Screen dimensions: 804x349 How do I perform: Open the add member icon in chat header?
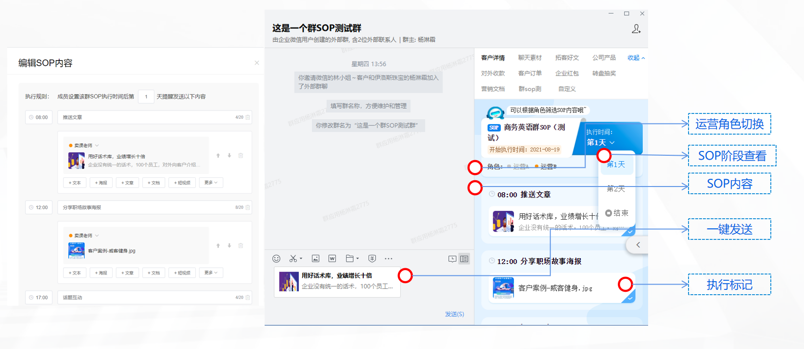636,29
